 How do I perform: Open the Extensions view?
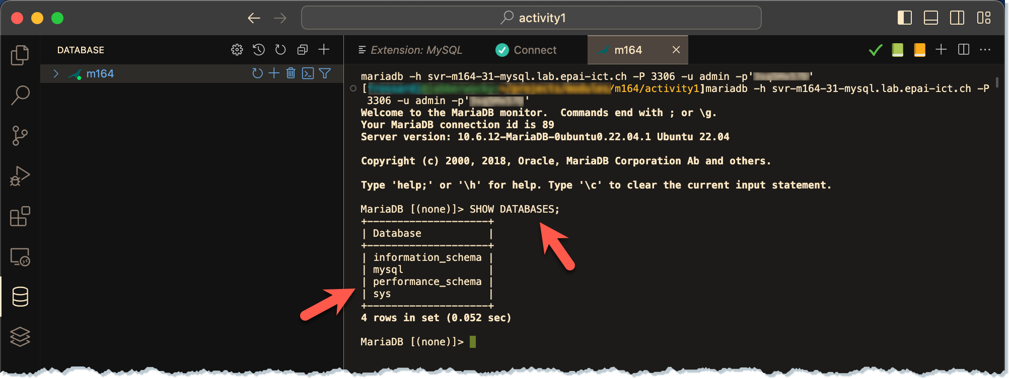pyautogui.click(x=20, y=216)
